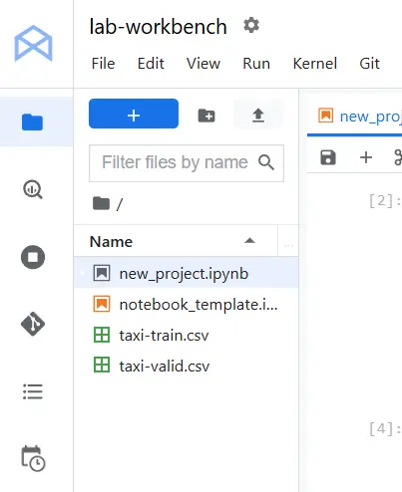The height and width of the screenshot is (492, 402).
Task: Save the notebook with the disk icon
Action: pyautogui.click(x=328, y=157)
